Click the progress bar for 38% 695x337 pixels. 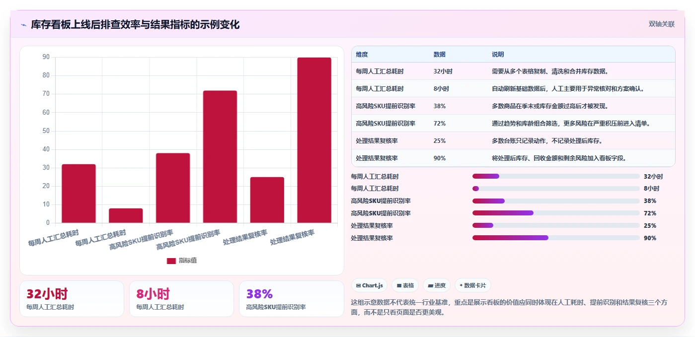pos(556,201)
